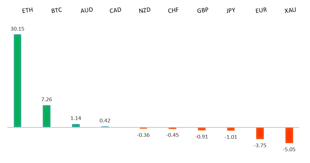This screenshot has width=310, height=163.
Task: Click the -3.75 data label
Action: 260,145
